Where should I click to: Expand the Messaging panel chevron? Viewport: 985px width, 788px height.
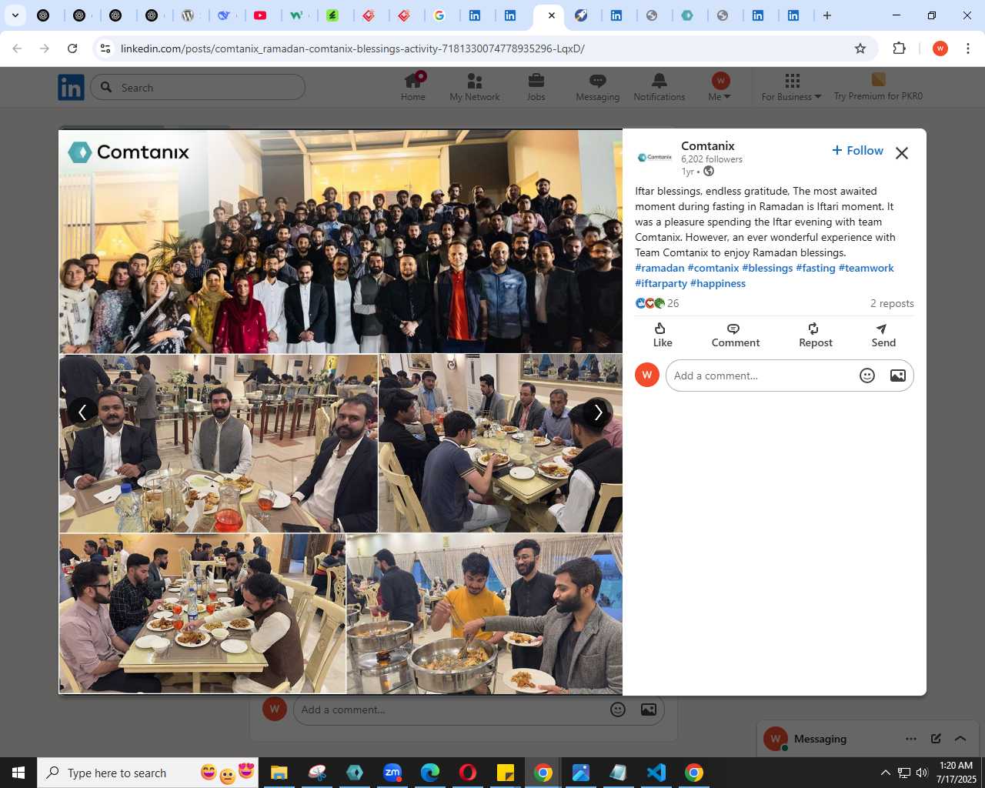pos(960,739)
